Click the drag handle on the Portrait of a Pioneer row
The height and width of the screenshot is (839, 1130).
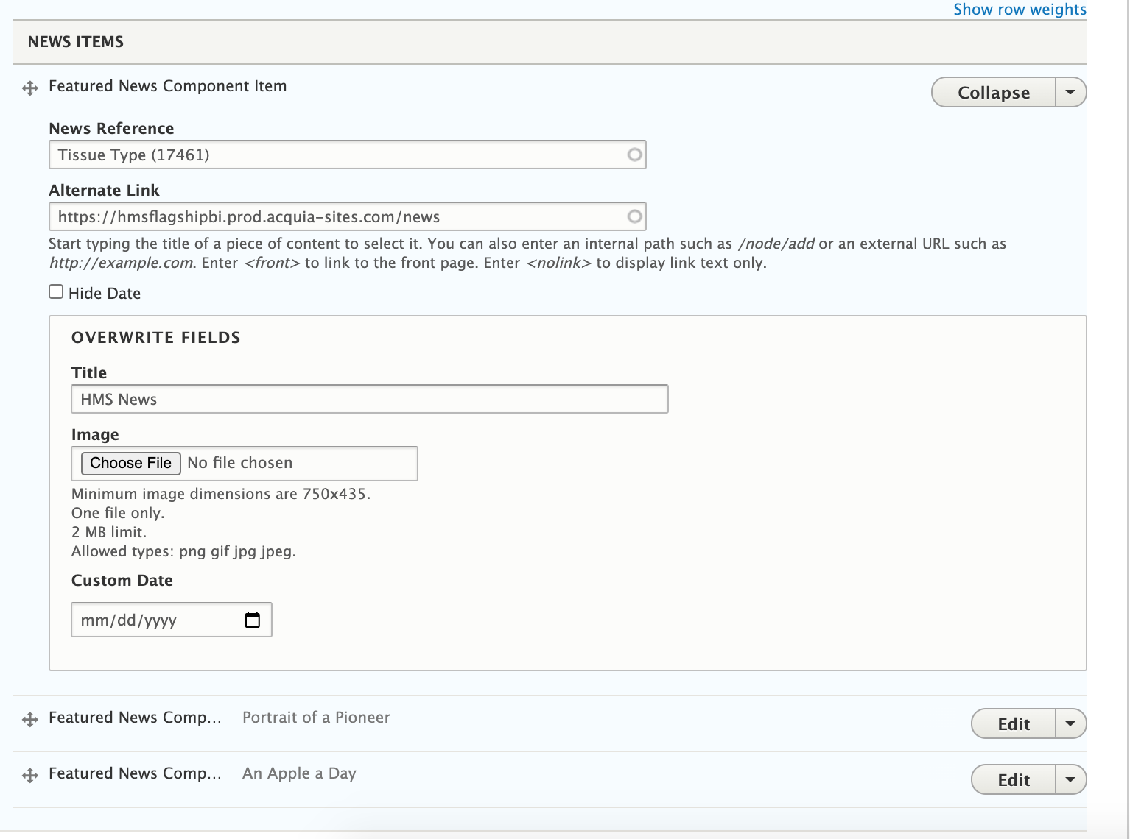30,720
